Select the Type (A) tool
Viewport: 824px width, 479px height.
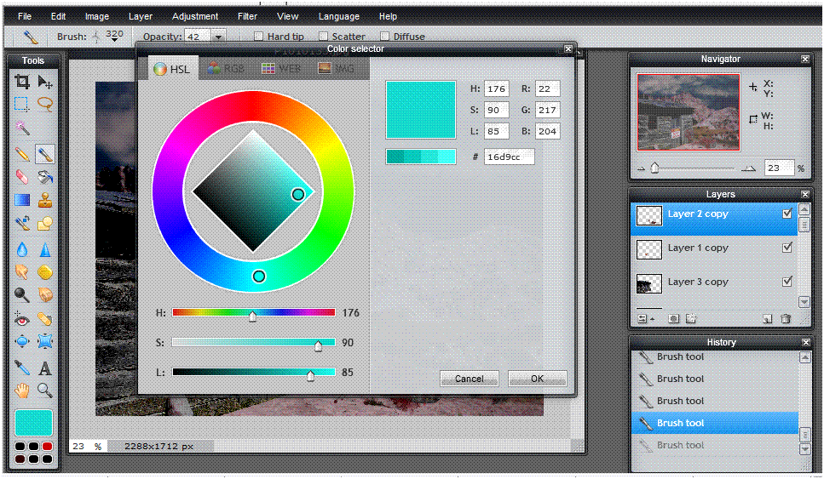(x=45, y=368)
